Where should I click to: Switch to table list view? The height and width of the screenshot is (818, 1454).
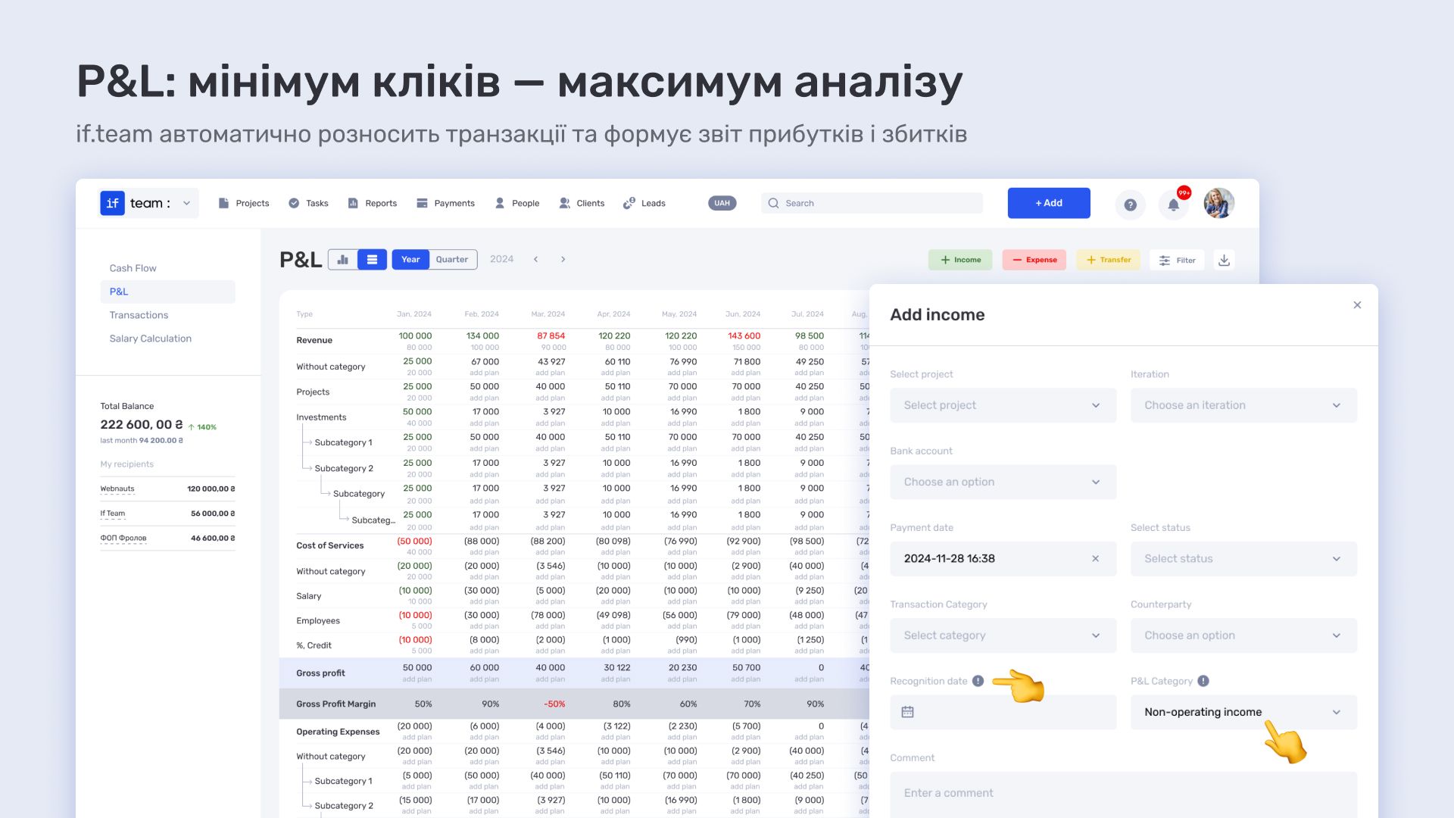372,260
